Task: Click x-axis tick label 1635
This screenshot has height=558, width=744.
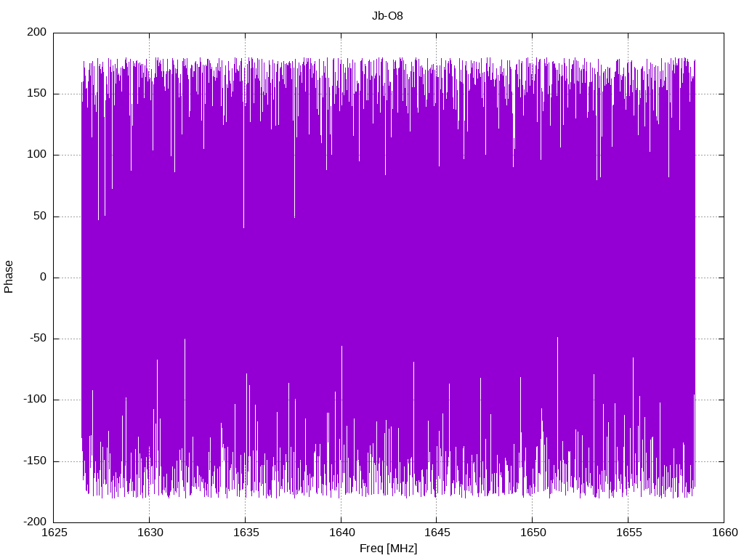Action: pyautogui.click(x=246, y=533)
